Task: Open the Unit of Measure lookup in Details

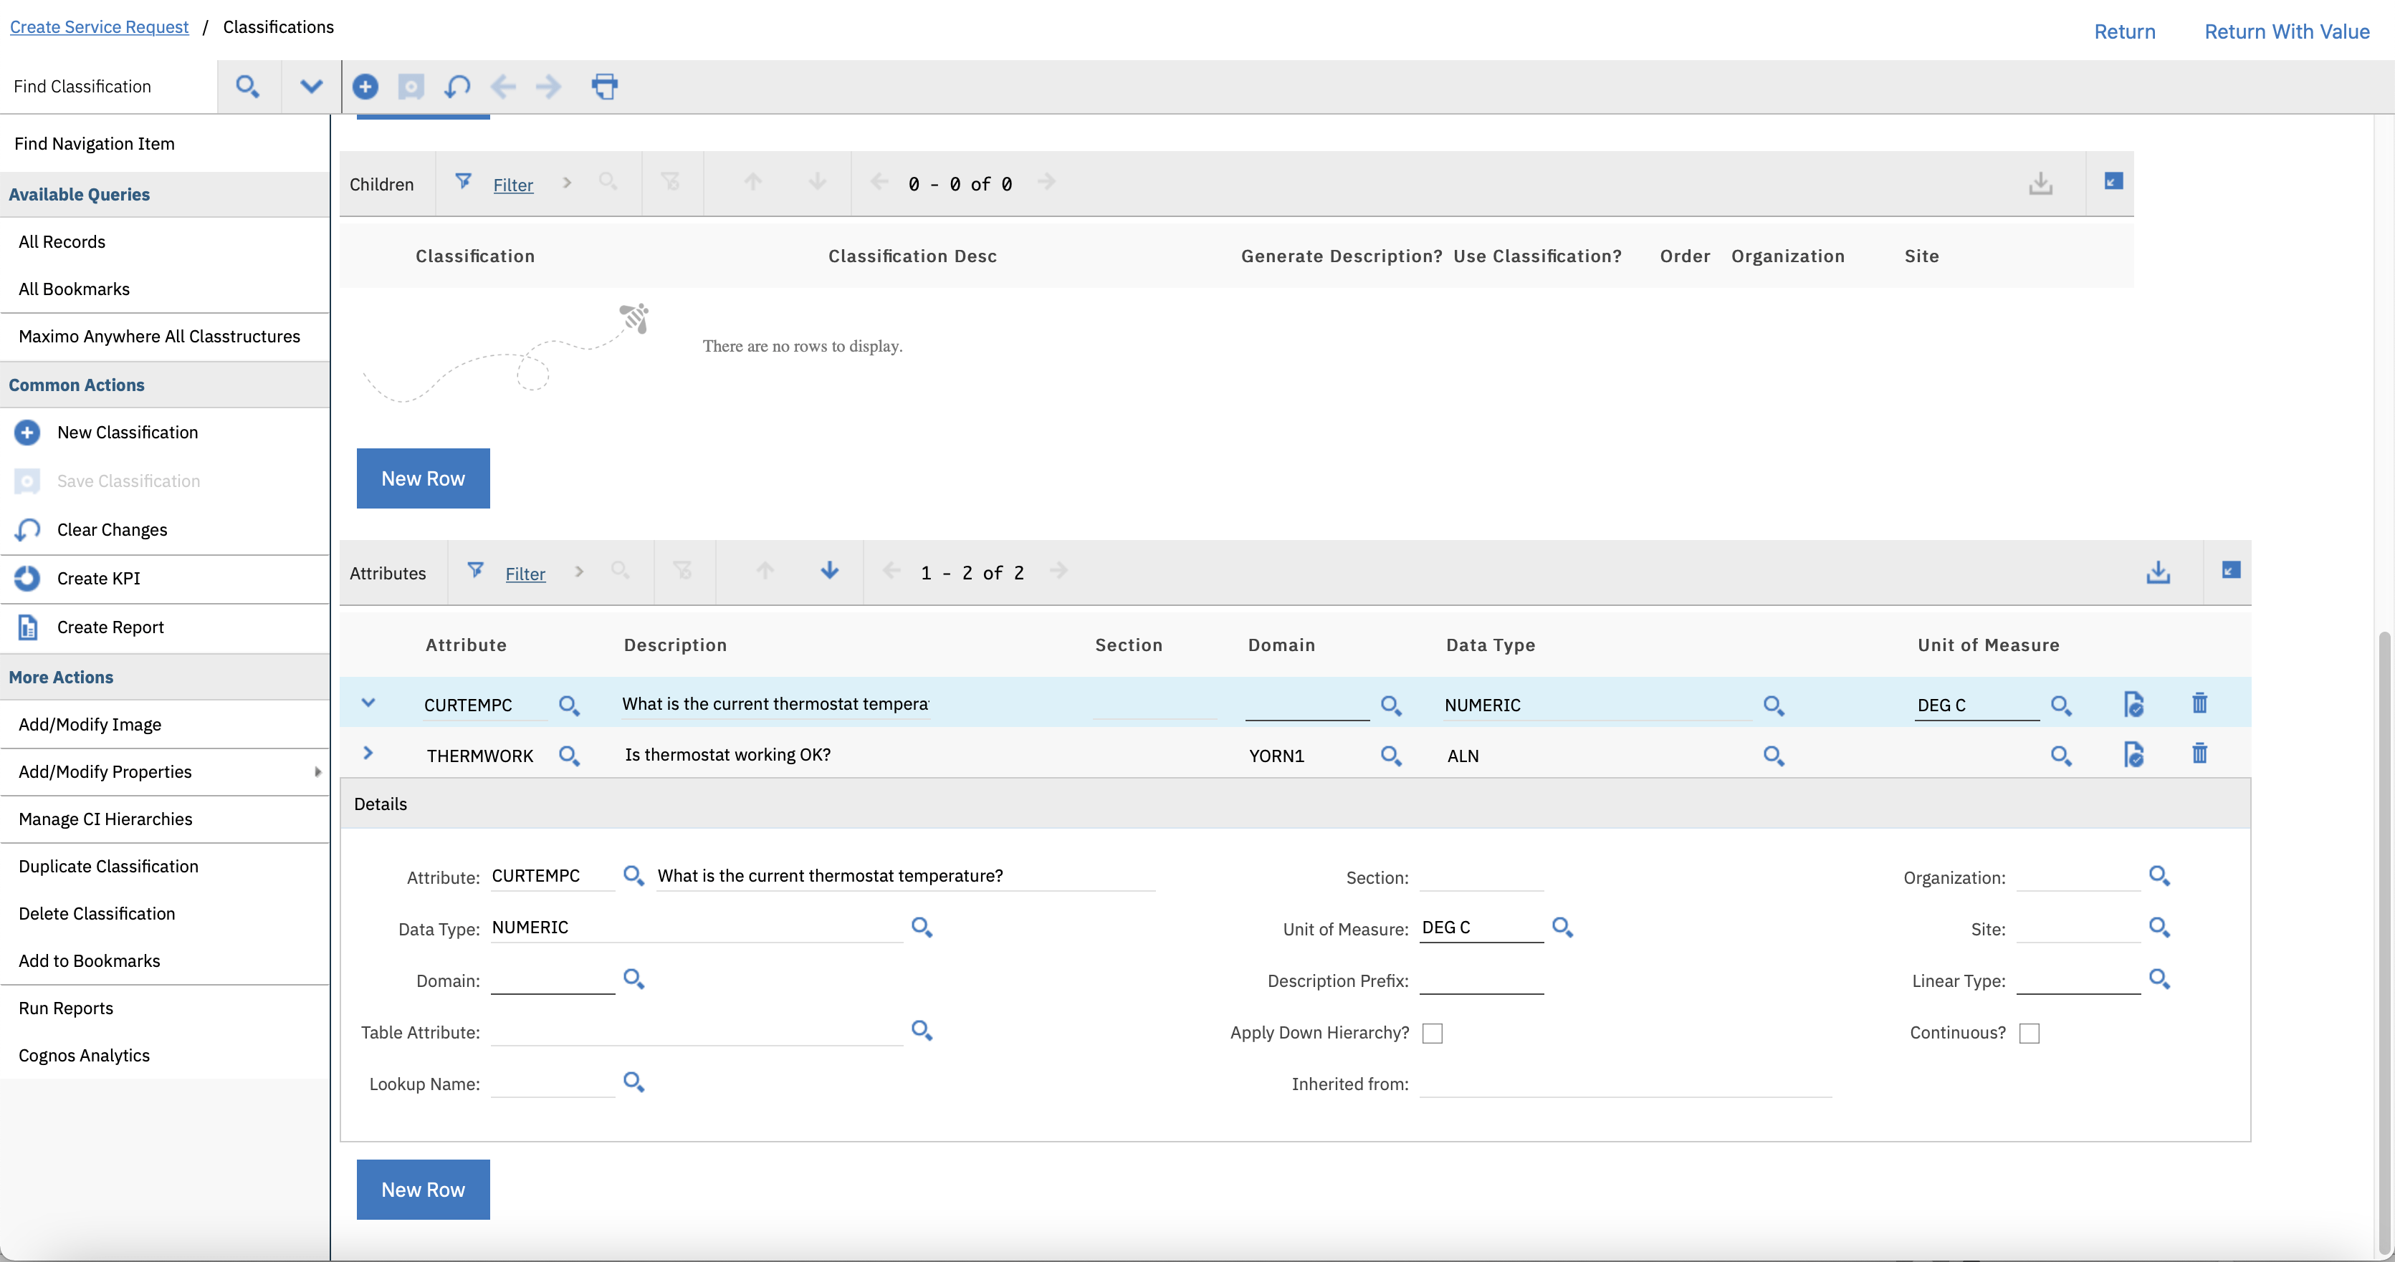Action: (1562, 928)
